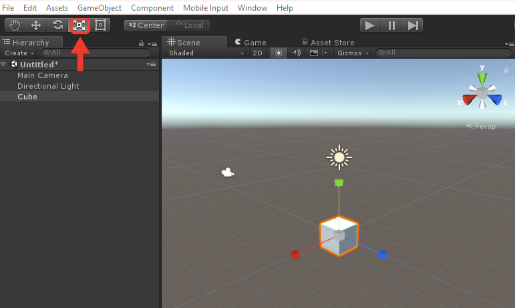Click blue Z axis cone on gizmo
515x308 pixels.
495,99
